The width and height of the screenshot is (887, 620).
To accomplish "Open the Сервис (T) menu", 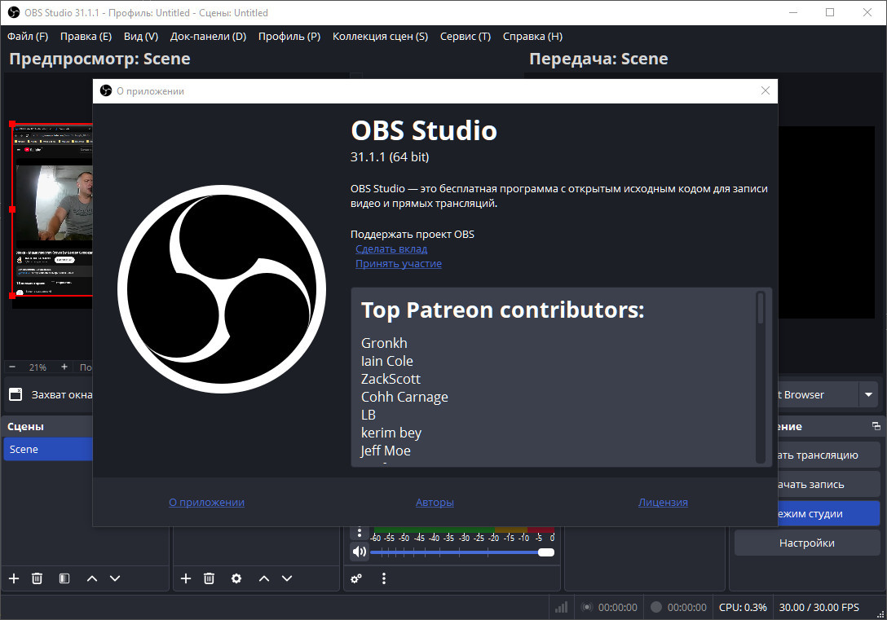I will pyautogui.click(x=465, y=36).
